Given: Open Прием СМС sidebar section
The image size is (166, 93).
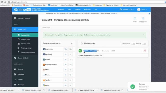Looking at the screenshot, I should coord(25,29).
